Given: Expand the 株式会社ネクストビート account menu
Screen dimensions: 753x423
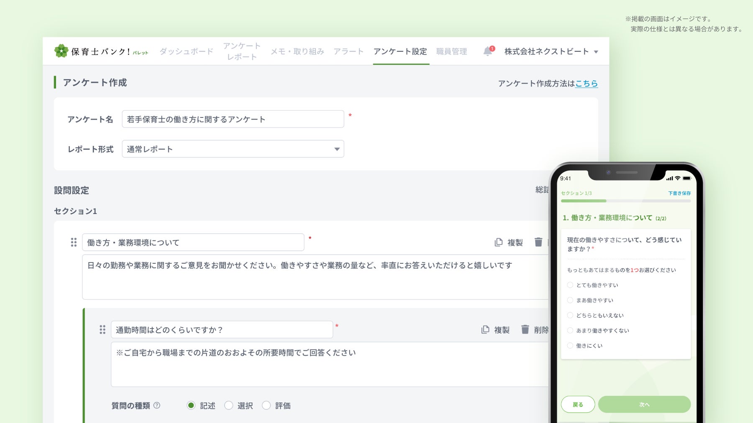Looking at the screenshot, I should click(x=551, y=51).
